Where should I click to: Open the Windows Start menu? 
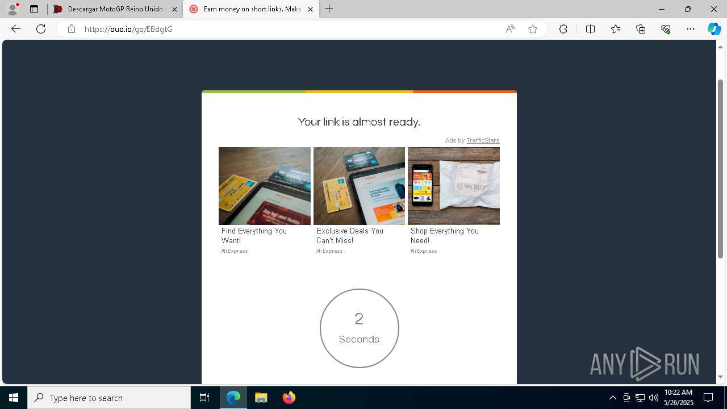(x=14, y=398)
